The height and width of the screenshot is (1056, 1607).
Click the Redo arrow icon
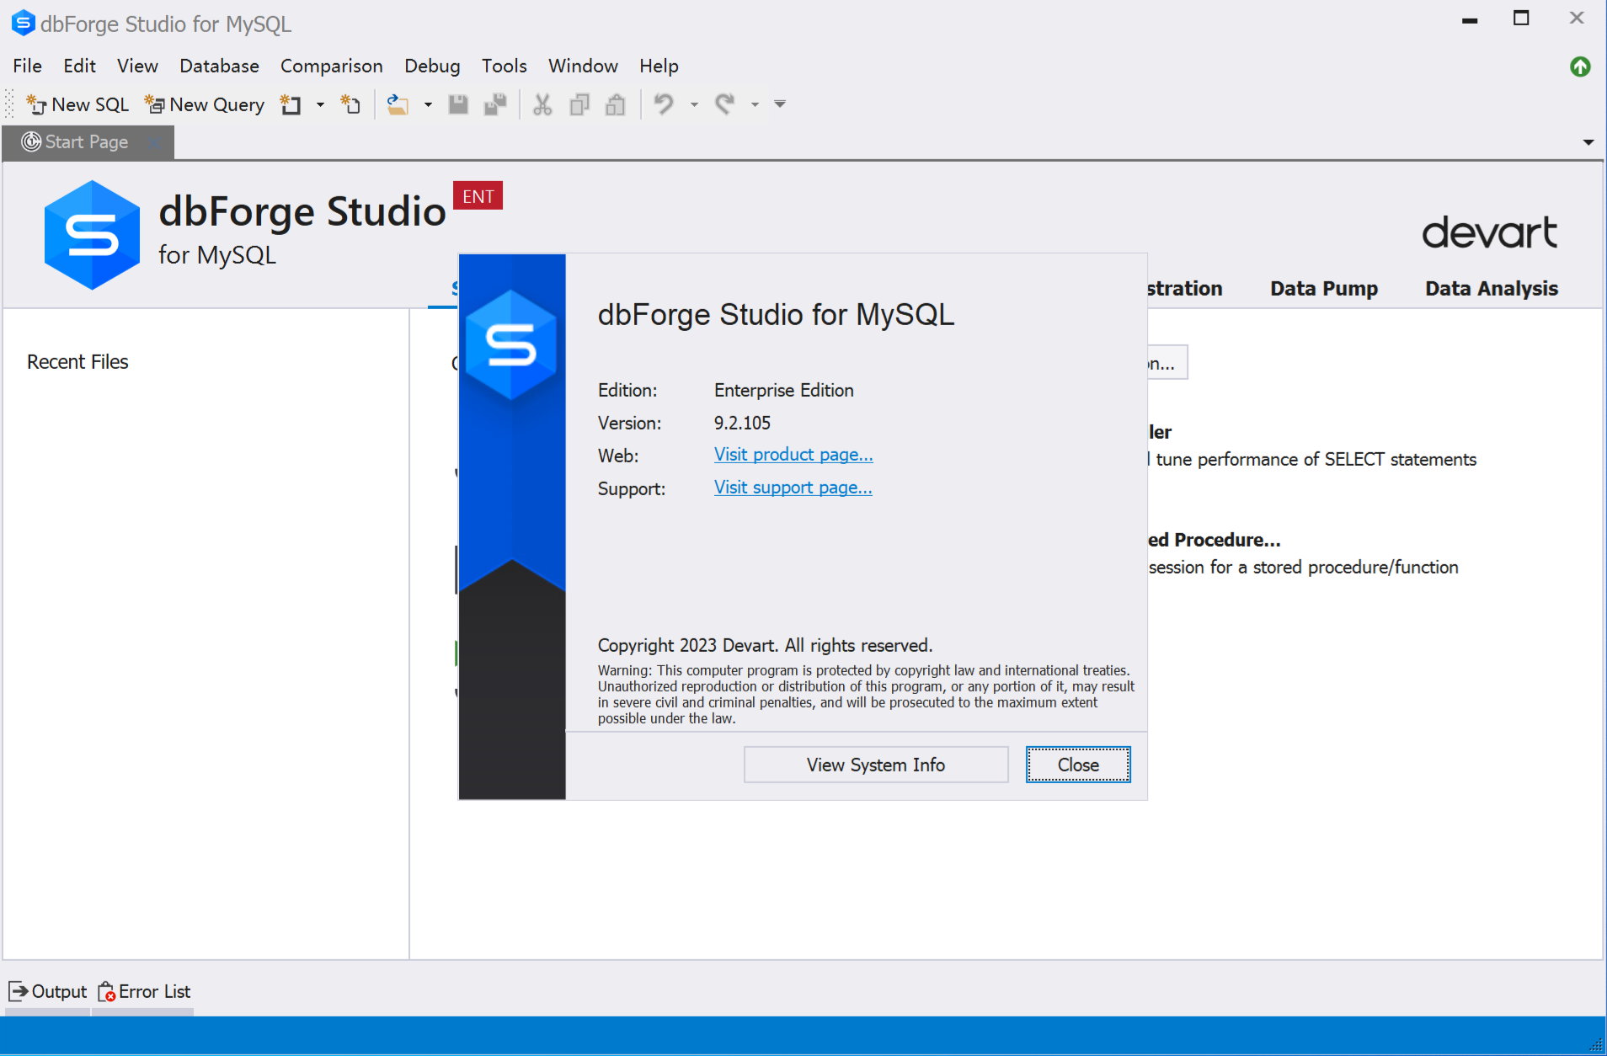[x=724, y=104]
